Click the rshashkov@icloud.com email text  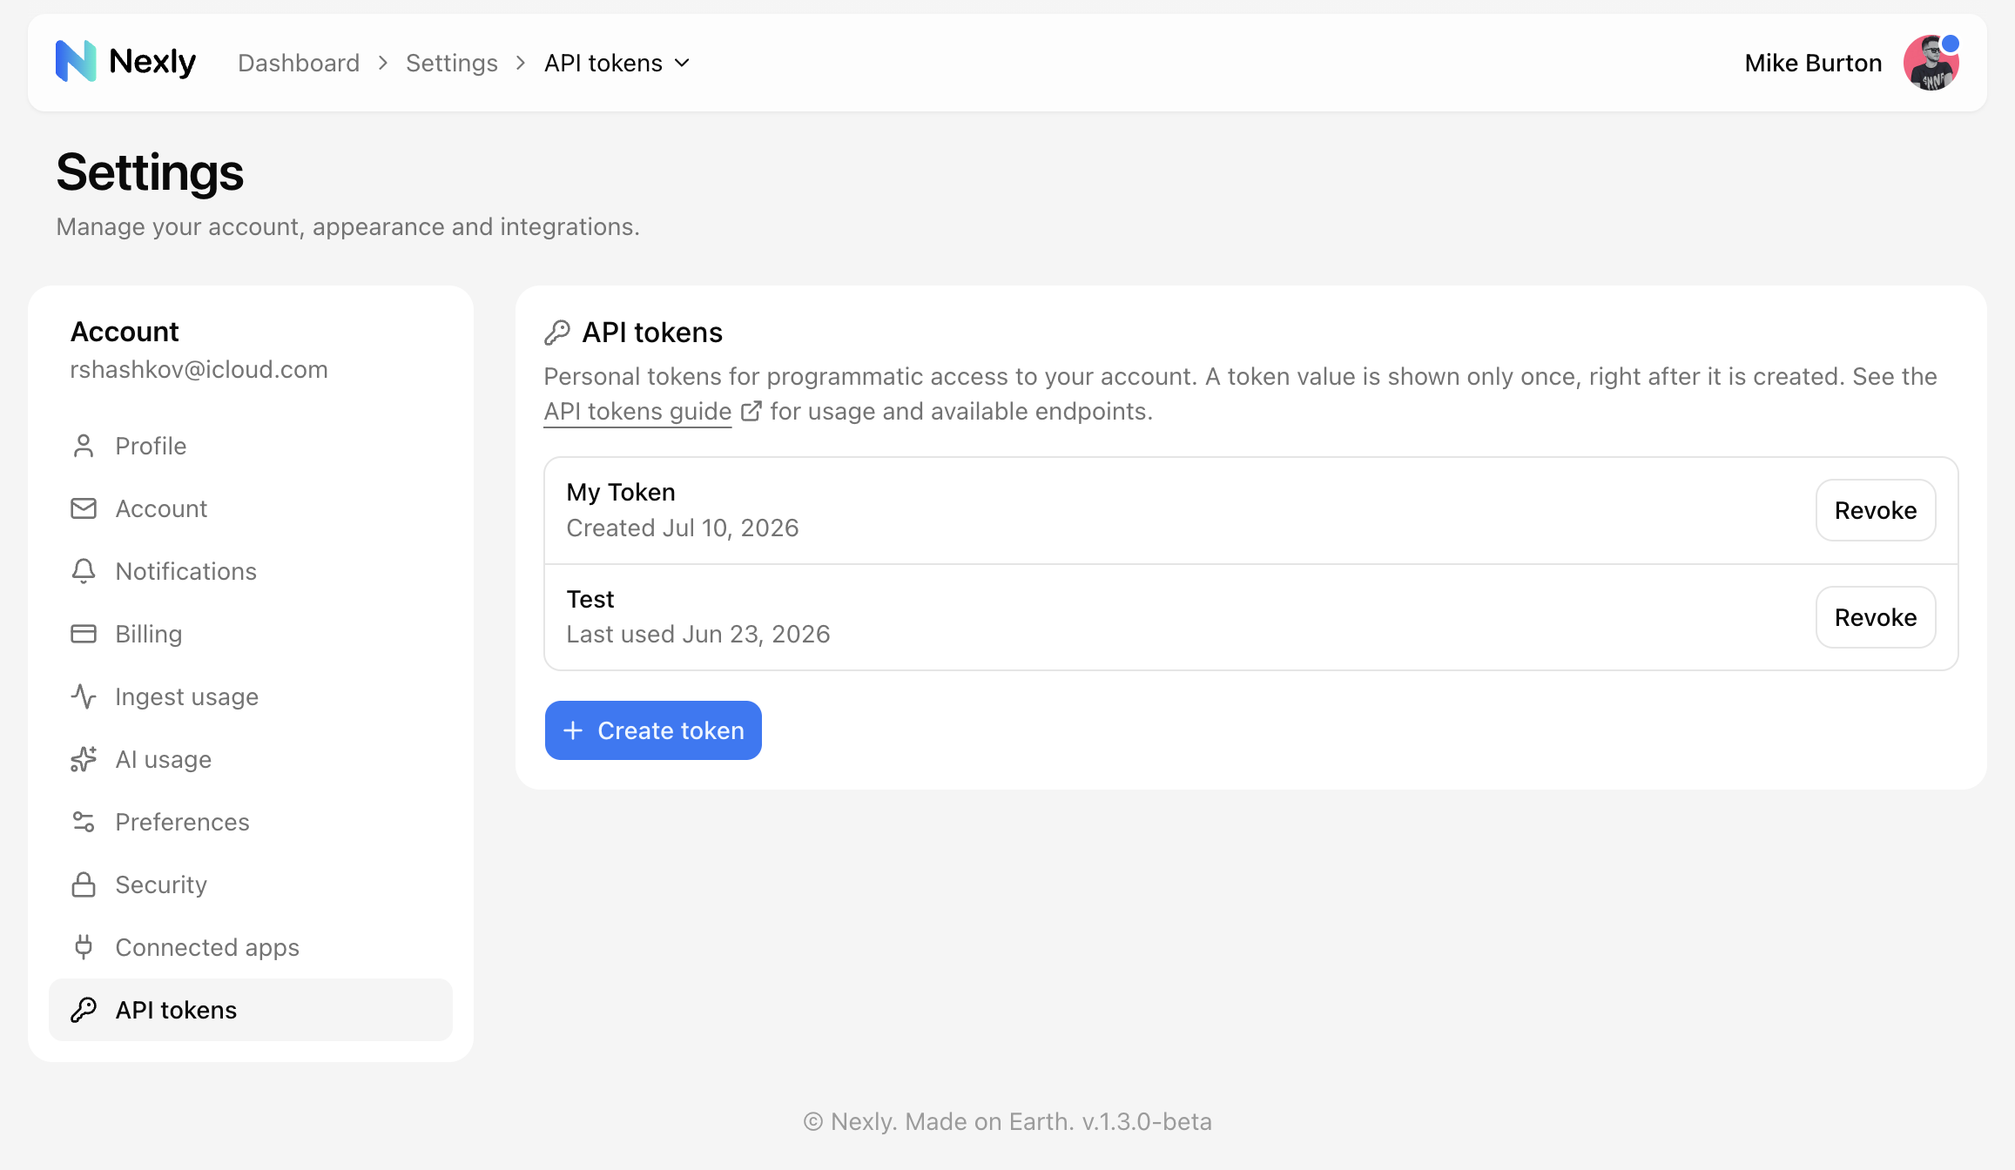pos(199,369)
